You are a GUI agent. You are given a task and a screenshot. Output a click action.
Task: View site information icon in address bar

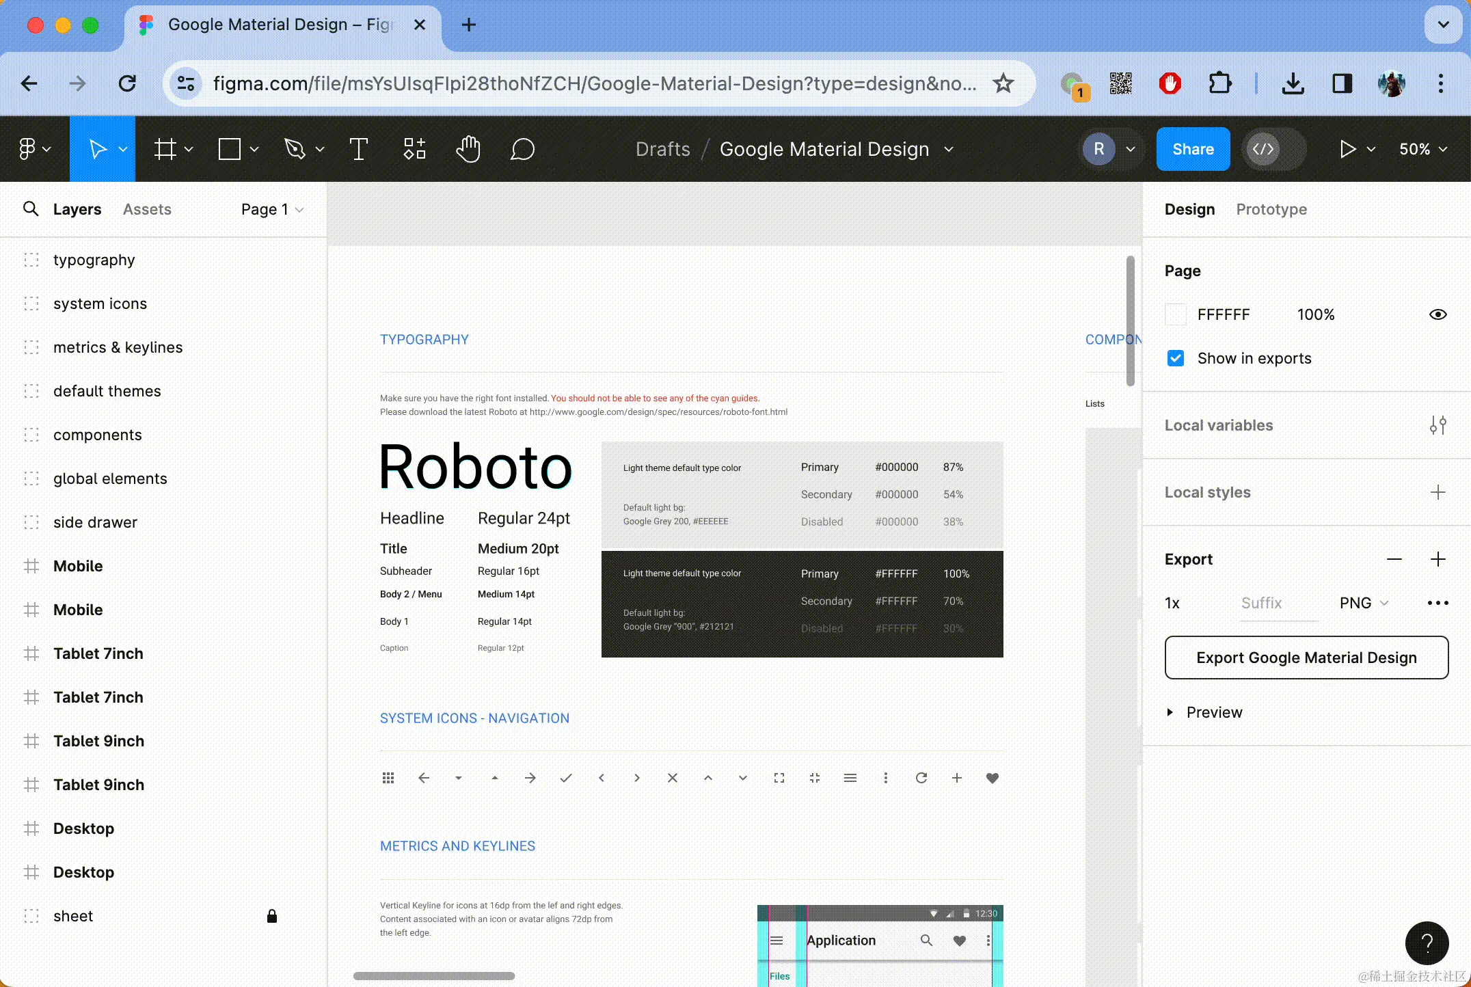tap(186, 83)
